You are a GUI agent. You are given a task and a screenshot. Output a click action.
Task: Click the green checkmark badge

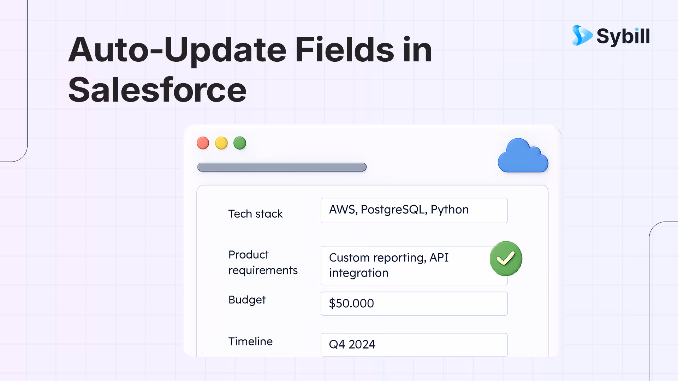[506, 259]
